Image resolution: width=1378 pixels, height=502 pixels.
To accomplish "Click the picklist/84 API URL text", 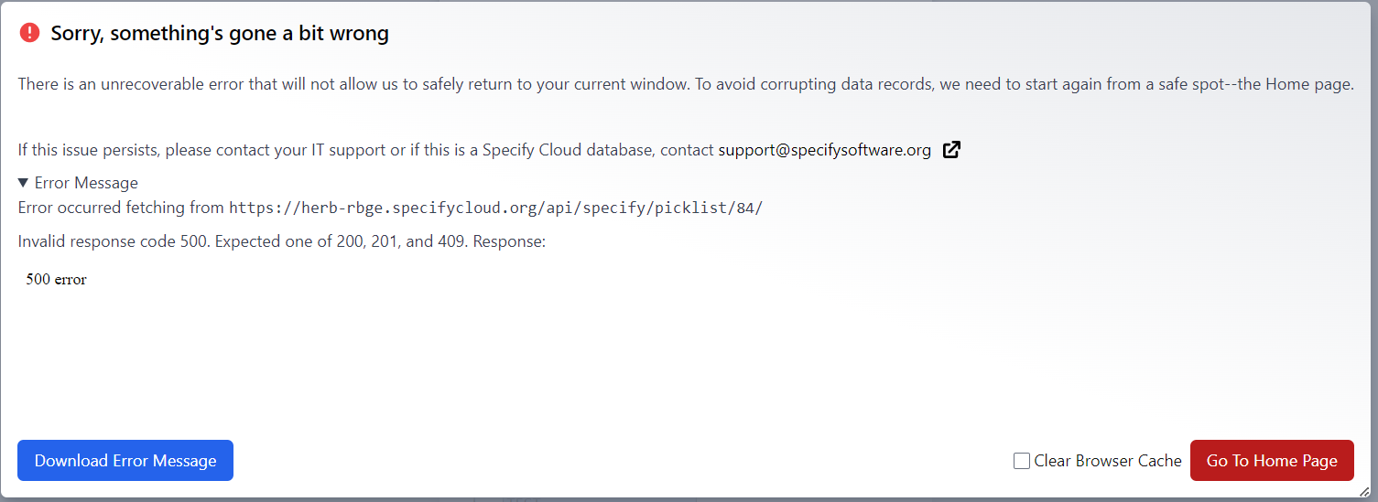I will (x=495, y=208).
